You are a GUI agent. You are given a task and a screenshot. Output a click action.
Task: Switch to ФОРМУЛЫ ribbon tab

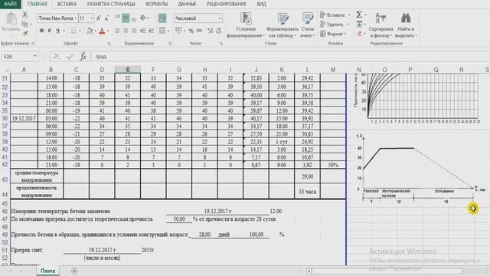tap(156, 4)
